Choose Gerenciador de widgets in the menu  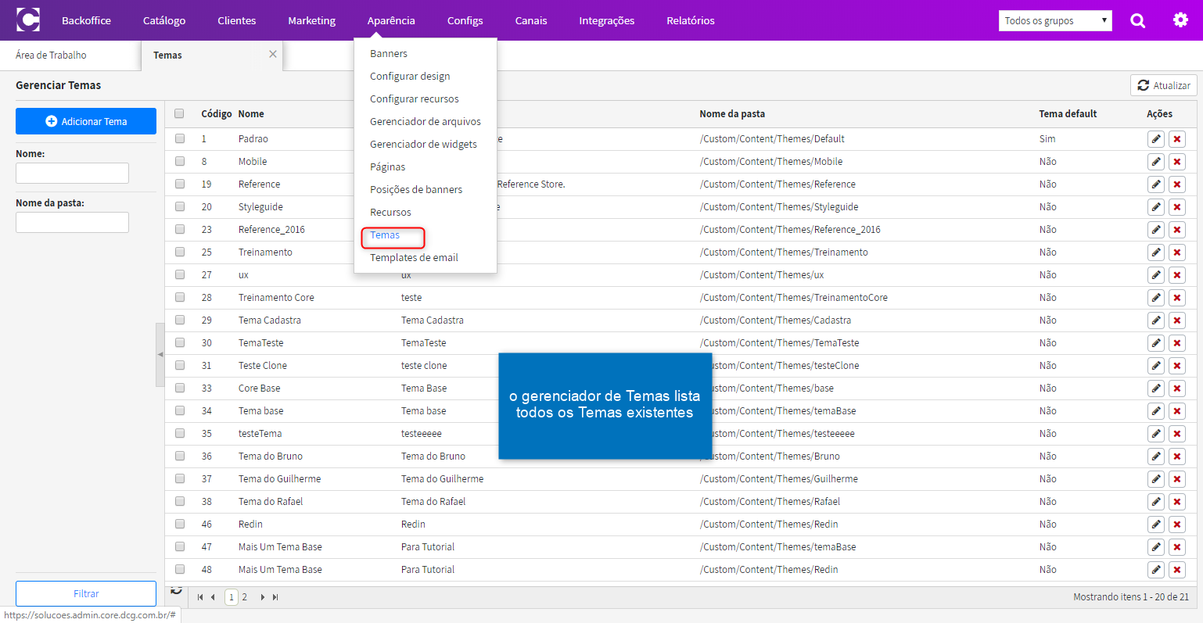pyautogui.click(x=423, y=145)
